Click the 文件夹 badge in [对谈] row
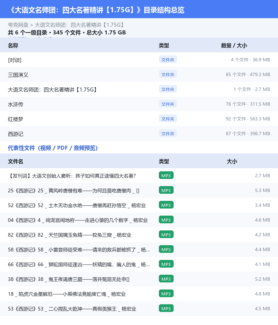 [x=168, y=59]
